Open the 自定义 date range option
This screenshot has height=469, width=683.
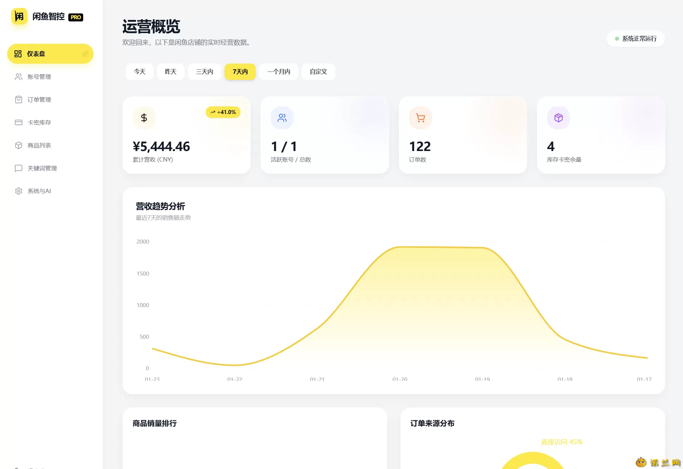point(318,72)
